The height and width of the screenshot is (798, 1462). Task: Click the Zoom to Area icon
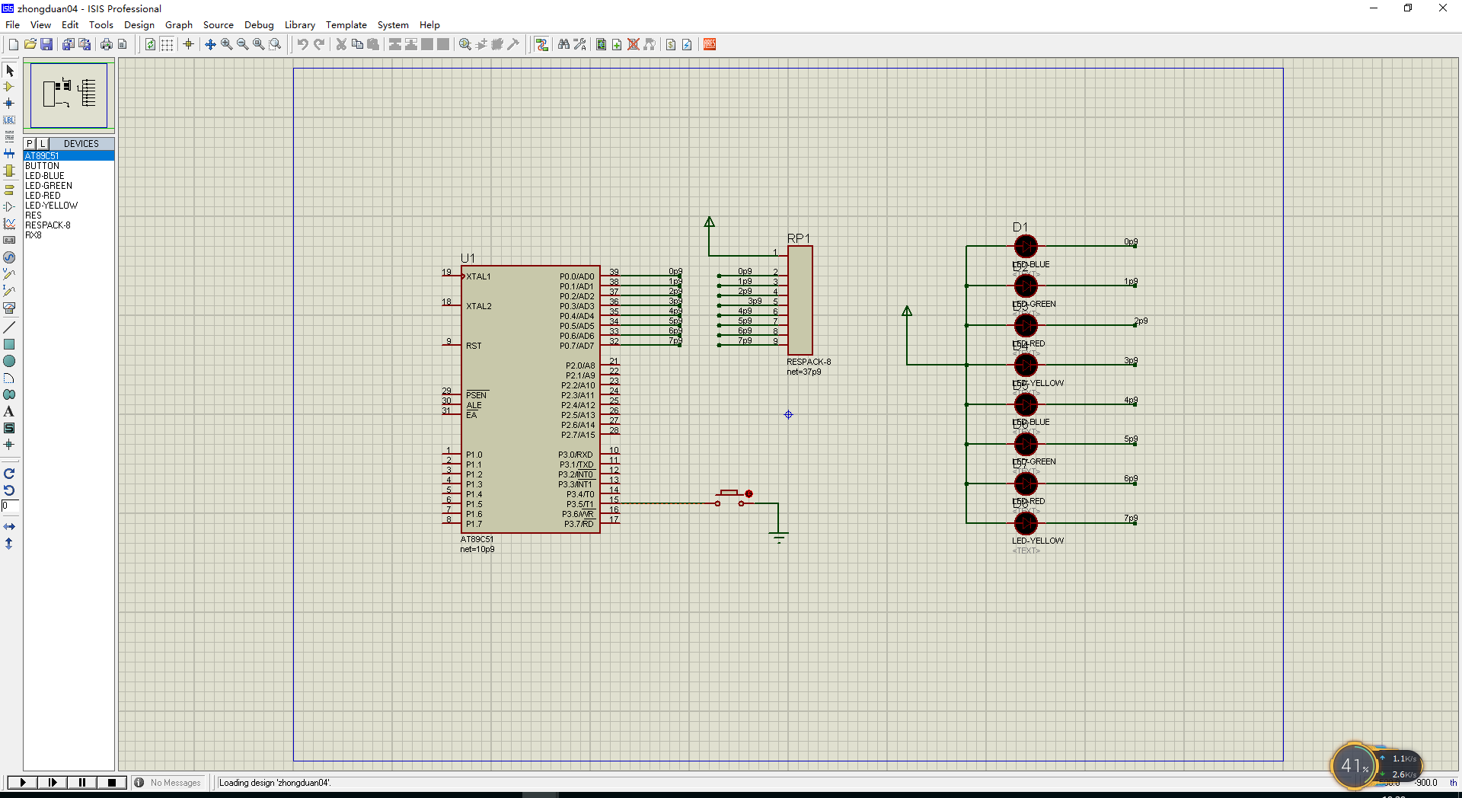[275, 44]
